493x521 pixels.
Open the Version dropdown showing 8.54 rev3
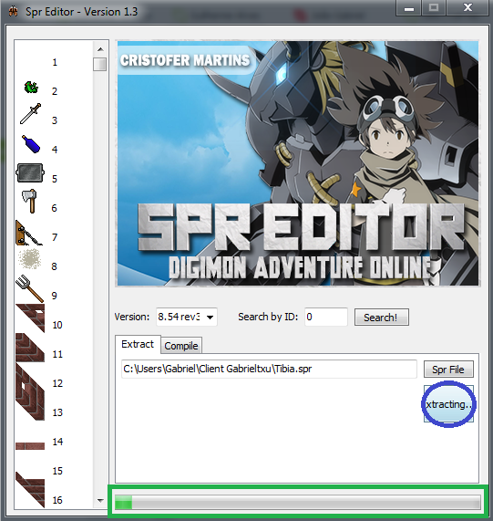pos(187,317)
